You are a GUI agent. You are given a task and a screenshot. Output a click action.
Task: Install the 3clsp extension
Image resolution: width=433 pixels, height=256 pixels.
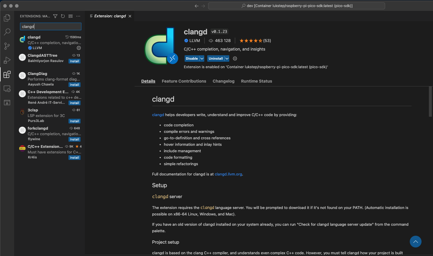[74, 121]
